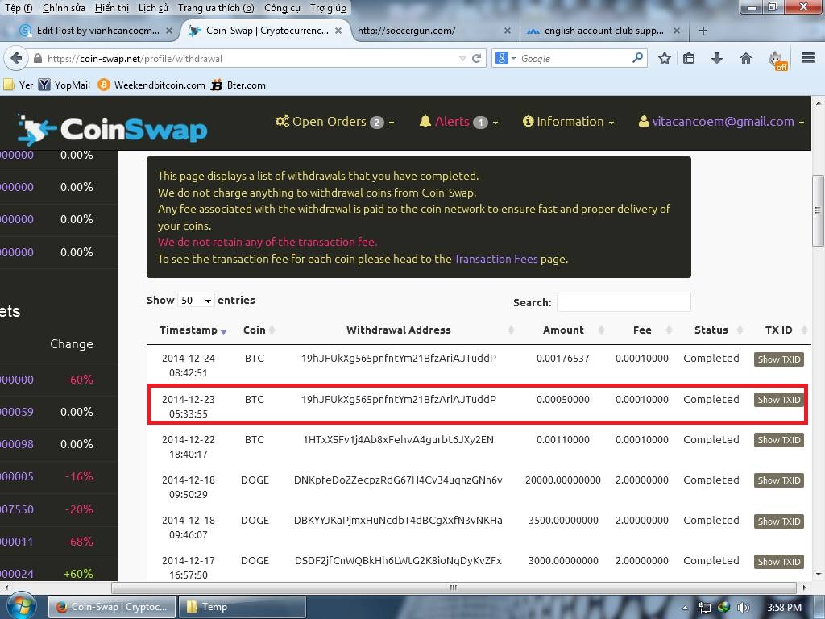Close the soccergun.com tab
825x619 pixels.
coord(508,31)
